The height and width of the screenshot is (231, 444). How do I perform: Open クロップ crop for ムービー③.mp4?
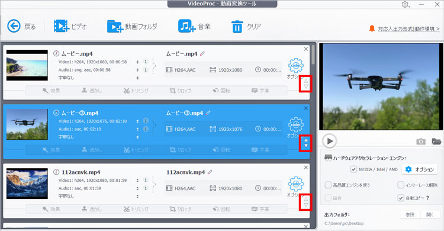coord(180,150)
